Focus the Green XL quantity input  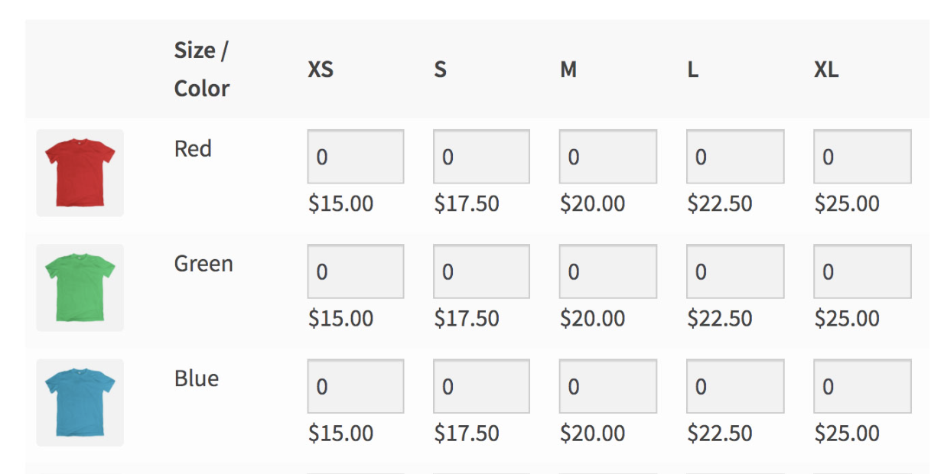[x=862, y=271]
